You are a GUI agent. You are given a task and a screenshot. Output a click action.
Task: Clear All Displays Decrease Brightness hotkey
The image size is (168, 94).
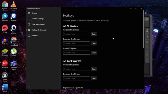click(94, 43)
